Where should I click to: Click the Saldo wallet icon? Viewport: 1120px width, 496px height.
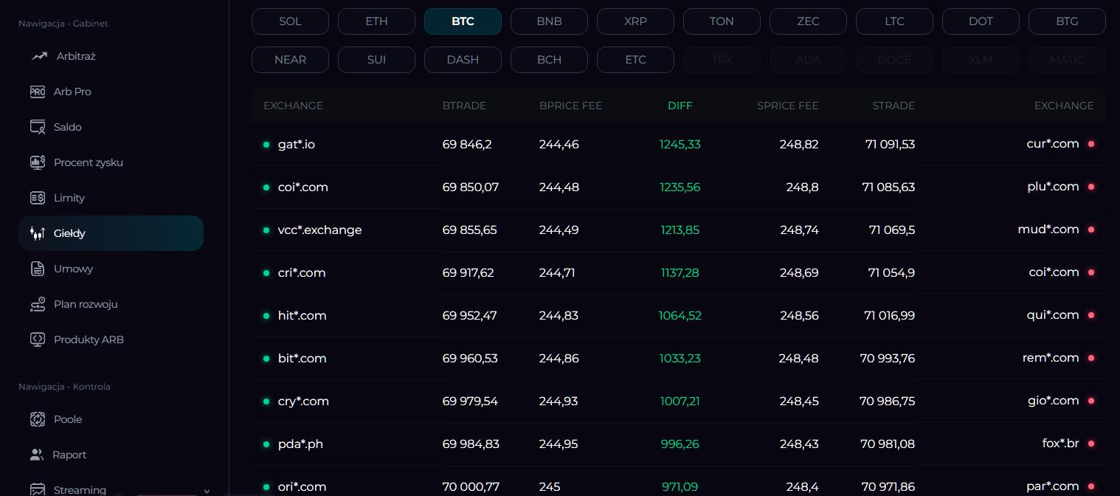coord(38,127)
